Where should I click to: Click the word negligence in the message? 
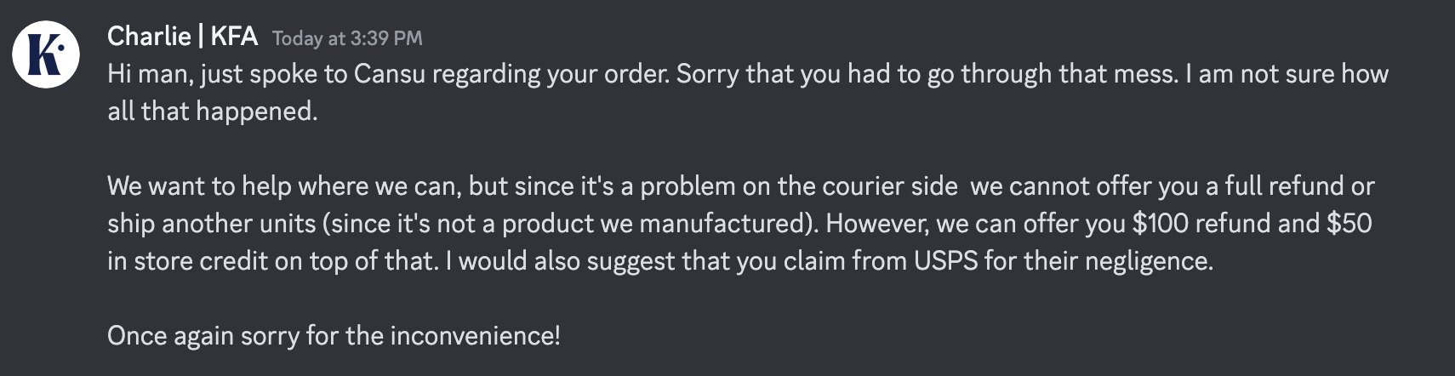tap(1136, 261)
